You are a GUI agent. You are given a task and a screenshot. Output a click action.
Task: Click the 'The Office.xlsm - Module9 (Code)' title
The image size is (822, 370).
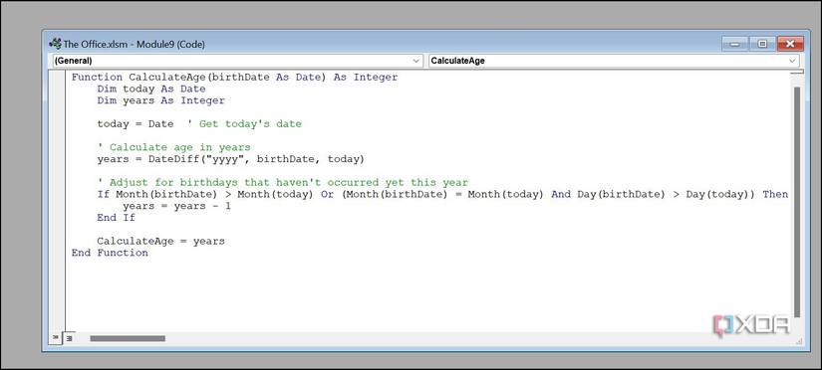click(135, 45)
